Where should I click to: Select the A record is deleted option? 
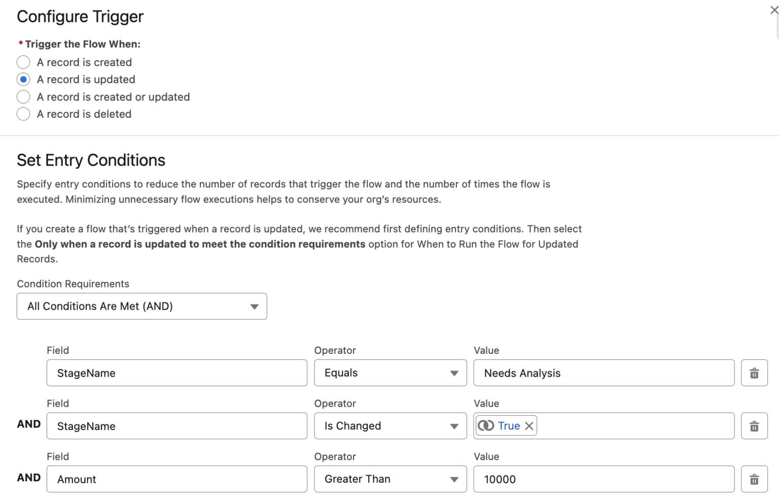[x=23, y=114]
